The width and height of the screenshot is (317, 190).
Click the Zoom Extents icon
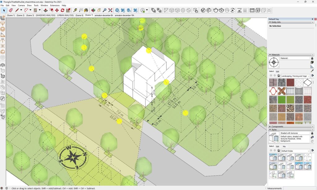point(110,10)
